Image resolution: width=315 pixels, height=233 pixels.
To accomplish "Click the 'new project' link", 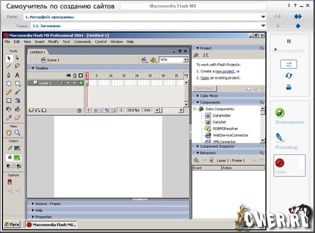I will click(x=225, y=71).
